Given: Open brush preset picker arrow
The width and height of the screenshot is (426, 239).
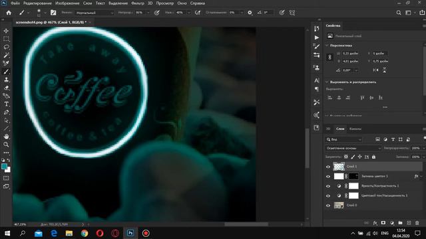Looking at the screenshot, I should point(45,13).
